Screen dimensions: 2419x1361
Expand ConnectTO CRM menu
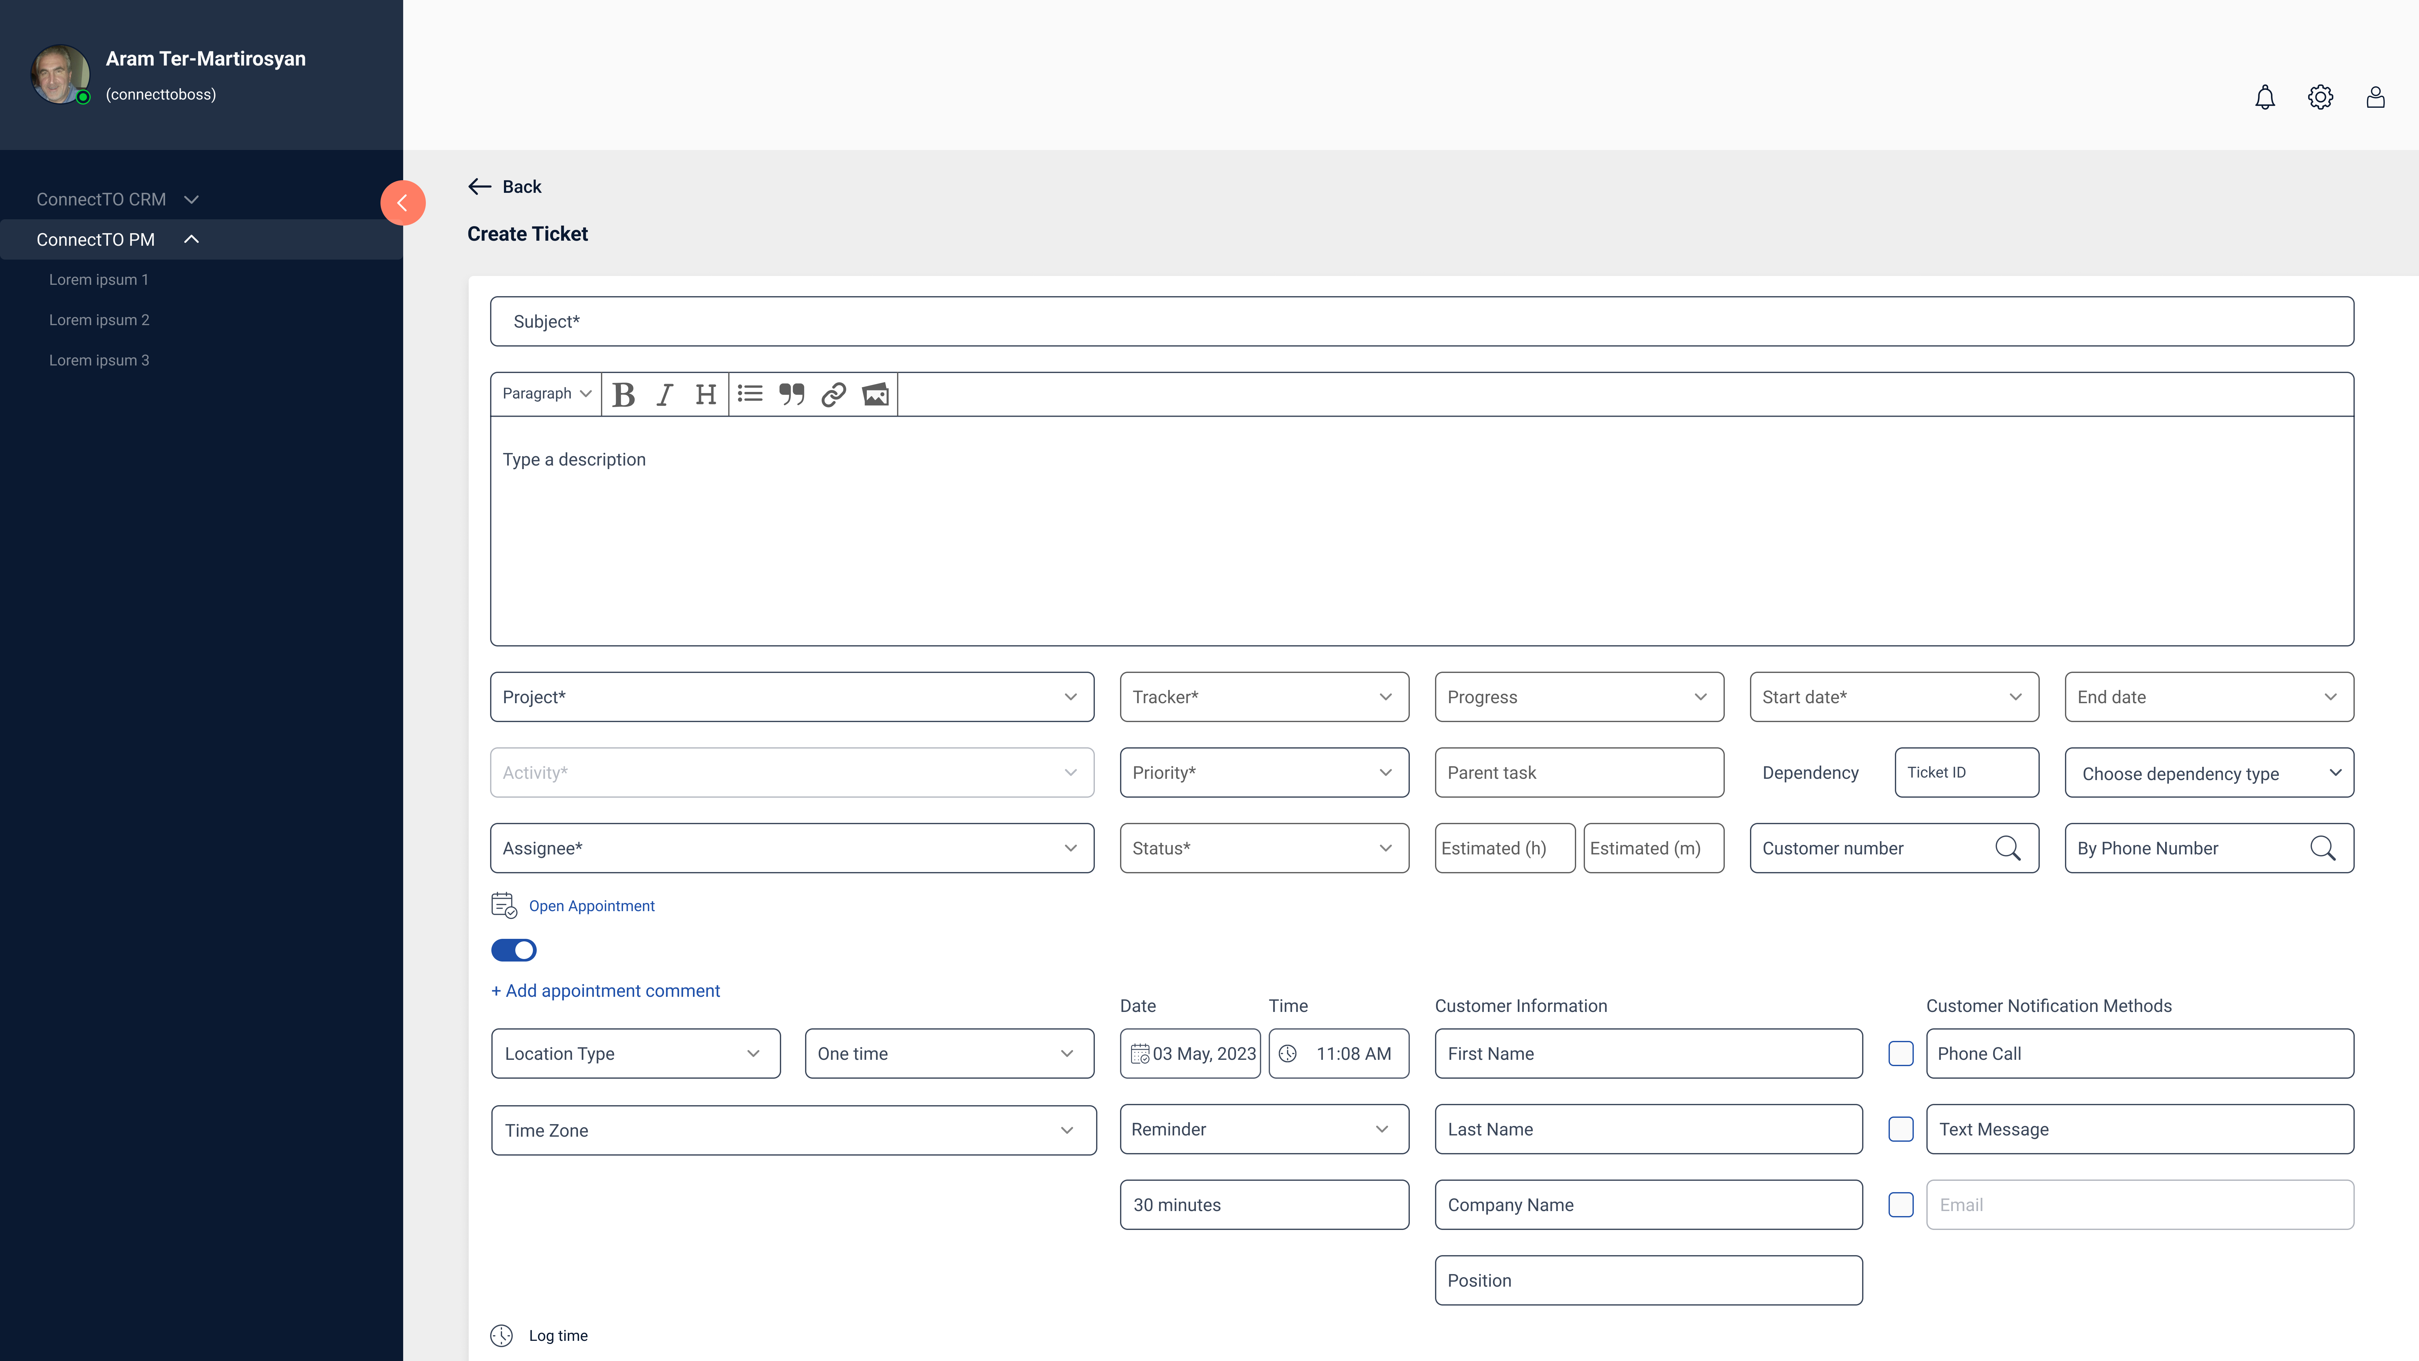click(117, 199)
